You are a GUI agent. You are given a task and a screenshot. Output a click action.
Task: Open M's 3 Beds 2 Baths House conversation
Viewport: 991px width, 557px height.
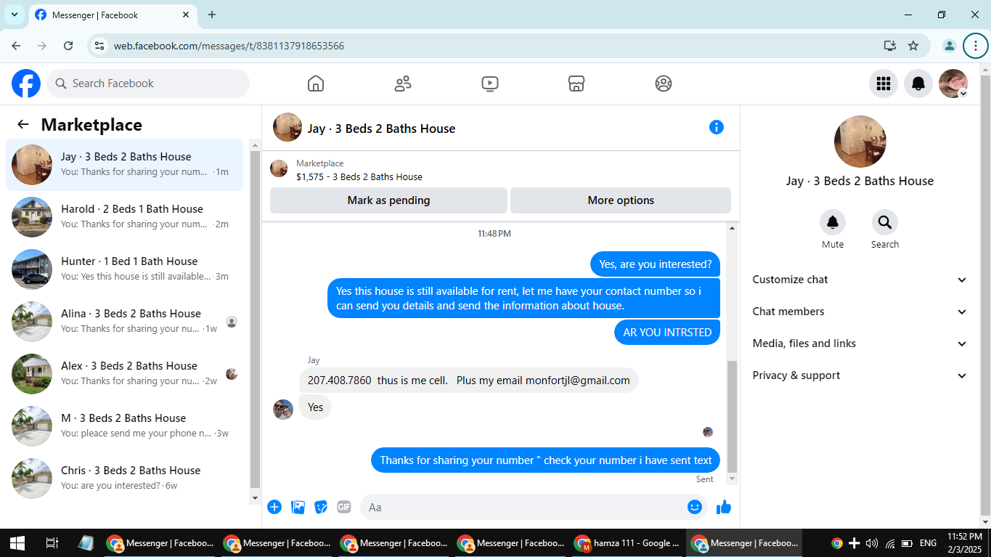[124, 426]
